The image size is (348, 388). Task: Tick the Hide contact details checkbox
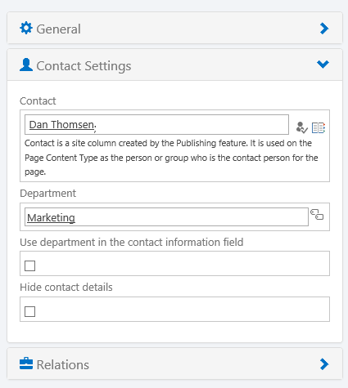pyautogui.click(x=29, y=311)
